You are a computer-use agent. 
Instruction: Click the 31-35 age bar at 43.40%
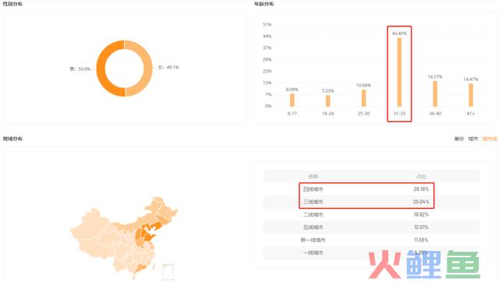tap(399, 72)
